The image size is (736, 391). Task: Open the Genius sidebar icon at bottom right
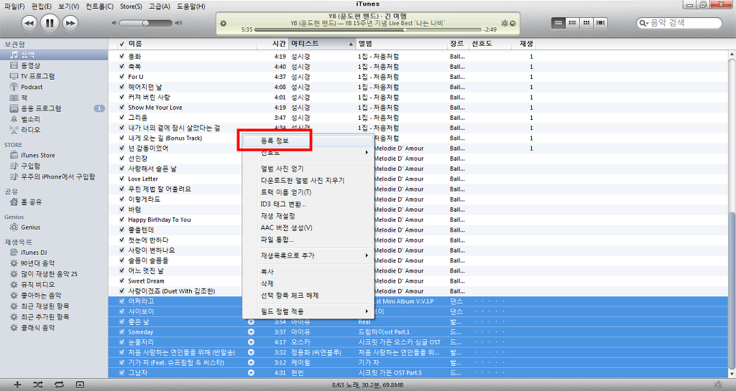click(x=718, y=385)
